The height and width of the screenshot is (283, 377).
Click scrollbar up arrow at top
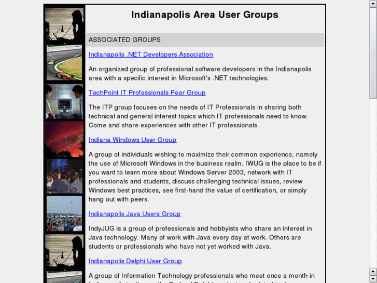point(373,4)
